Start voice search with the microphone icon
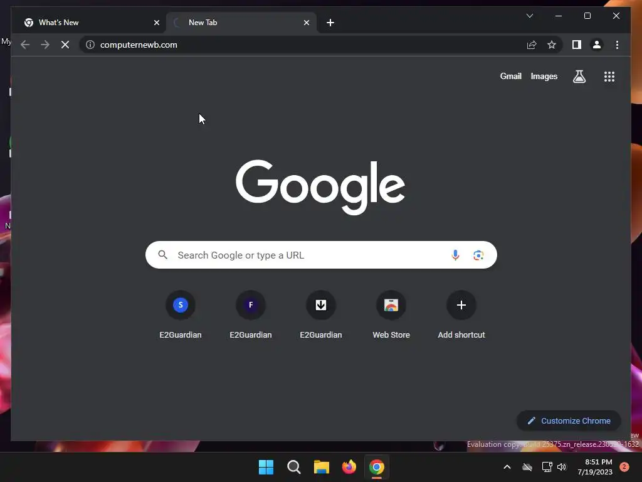The image size is (642, 482). [455, 255]
